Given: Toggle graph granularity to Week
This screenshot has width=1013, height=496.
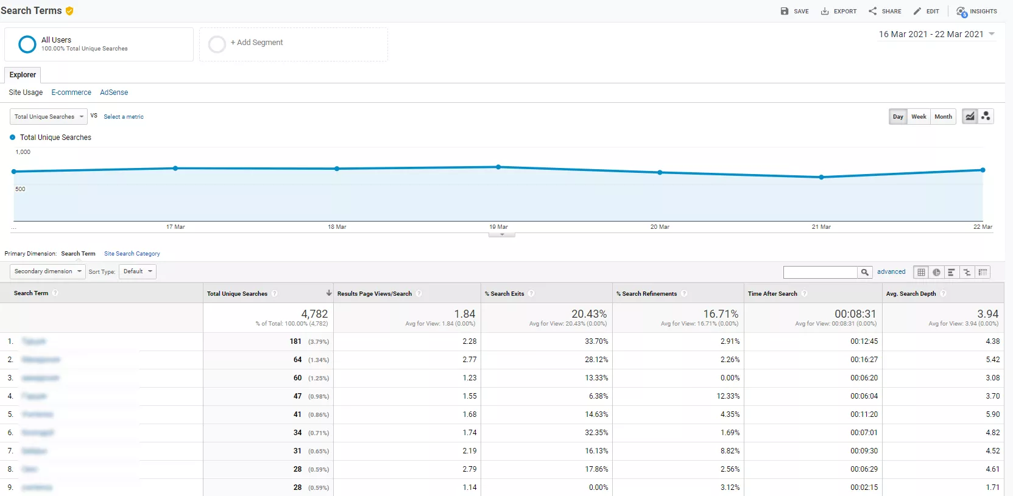Looking at the screenshot, I should coord(919,117).
